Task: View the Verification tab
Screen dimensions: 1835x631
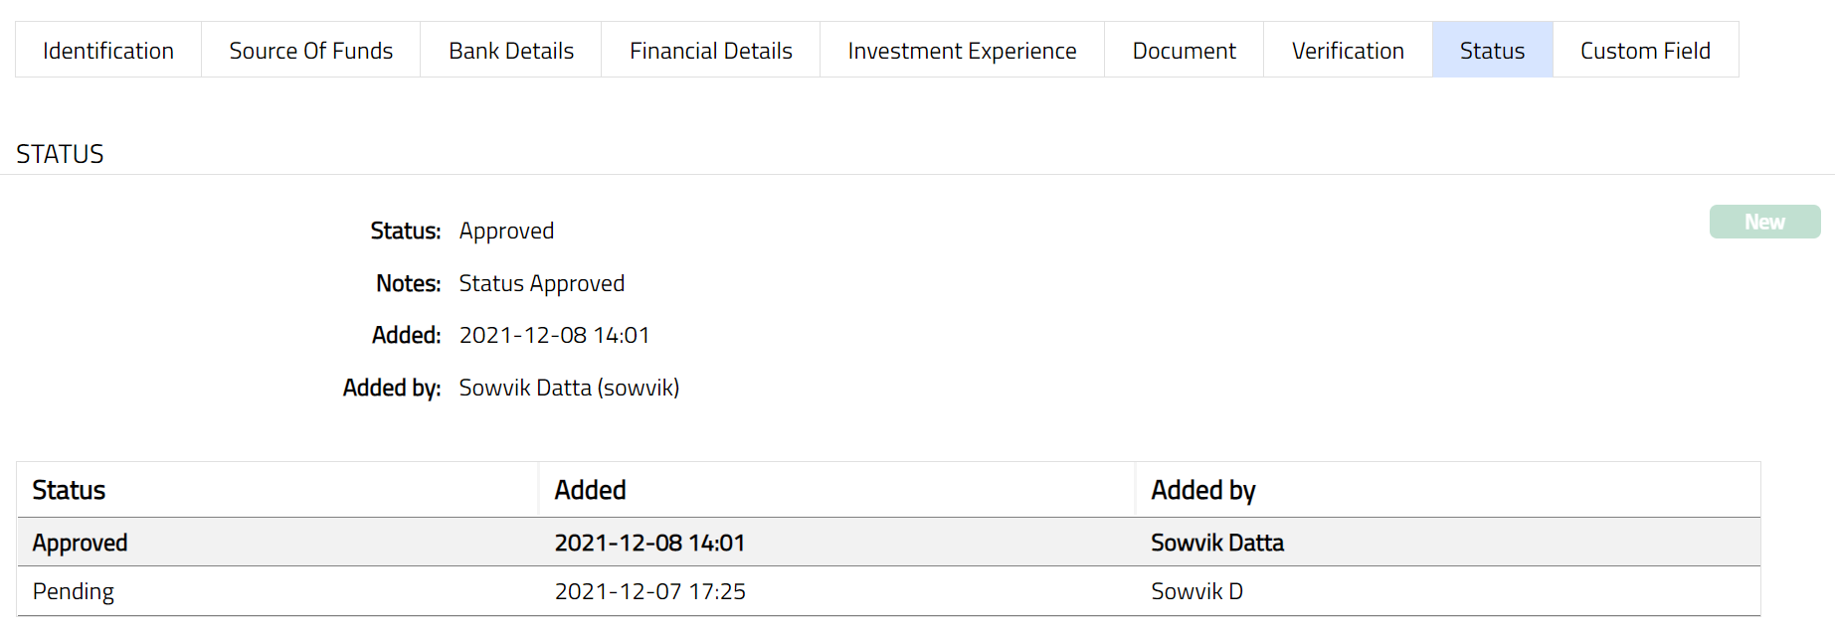Action: pos(1348,51)
